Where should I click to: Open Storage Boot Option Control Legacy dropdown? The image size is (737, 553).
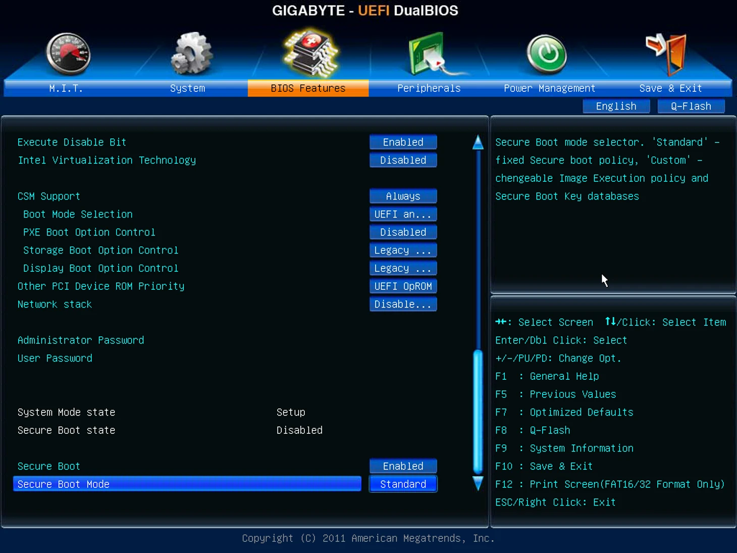point(403,250)
